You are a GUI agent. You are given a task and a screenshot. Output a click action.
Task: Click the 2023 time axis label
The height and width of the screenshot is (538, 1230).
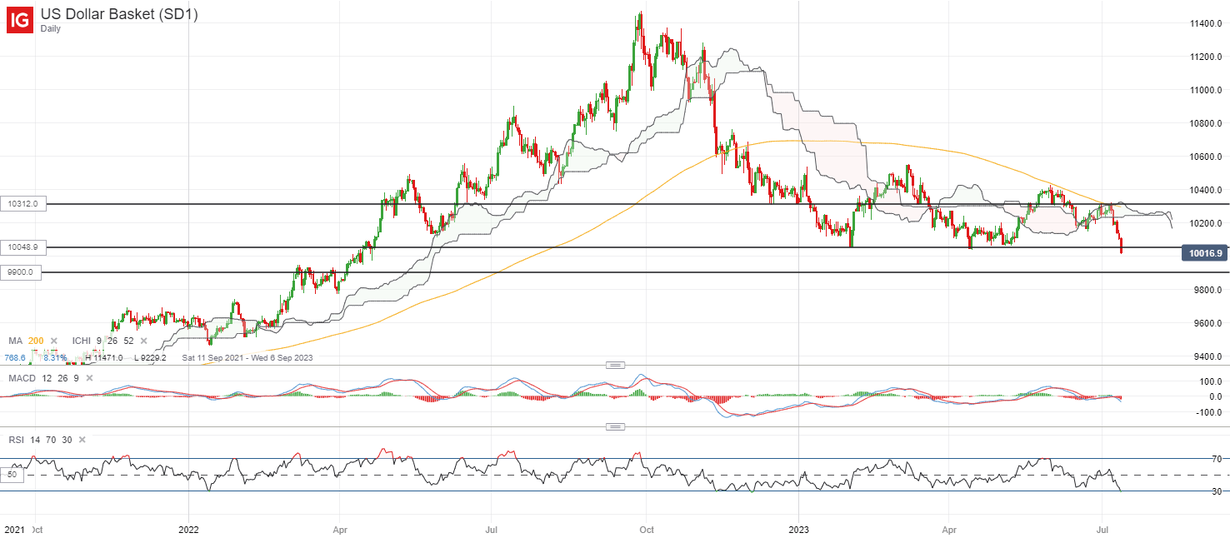click(798, 529)
